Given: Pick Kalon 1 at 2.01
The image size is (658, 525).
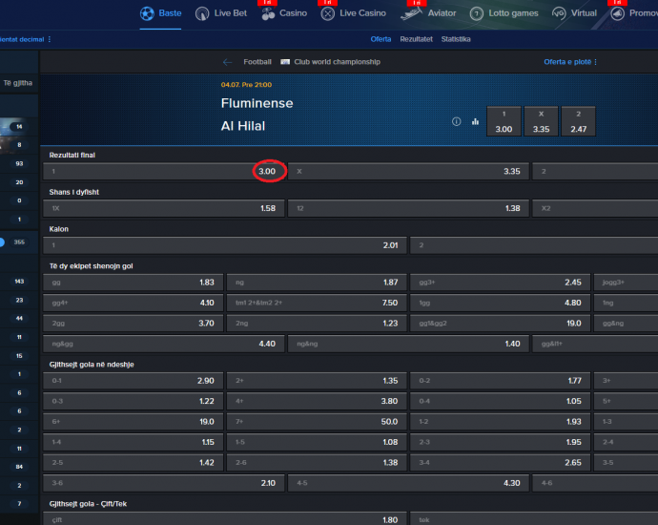Looking at the screenshot, I should 225,245.
